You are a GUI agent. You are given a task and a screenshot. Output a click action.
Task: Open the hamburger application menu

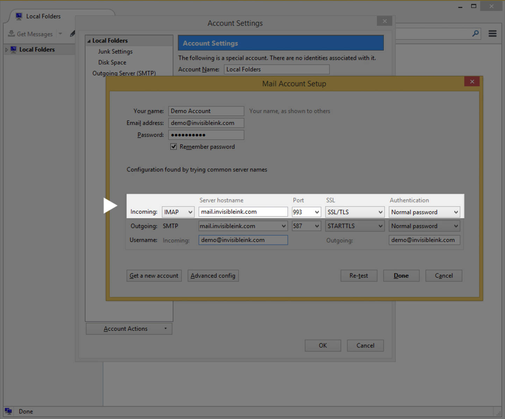(492, 34)
